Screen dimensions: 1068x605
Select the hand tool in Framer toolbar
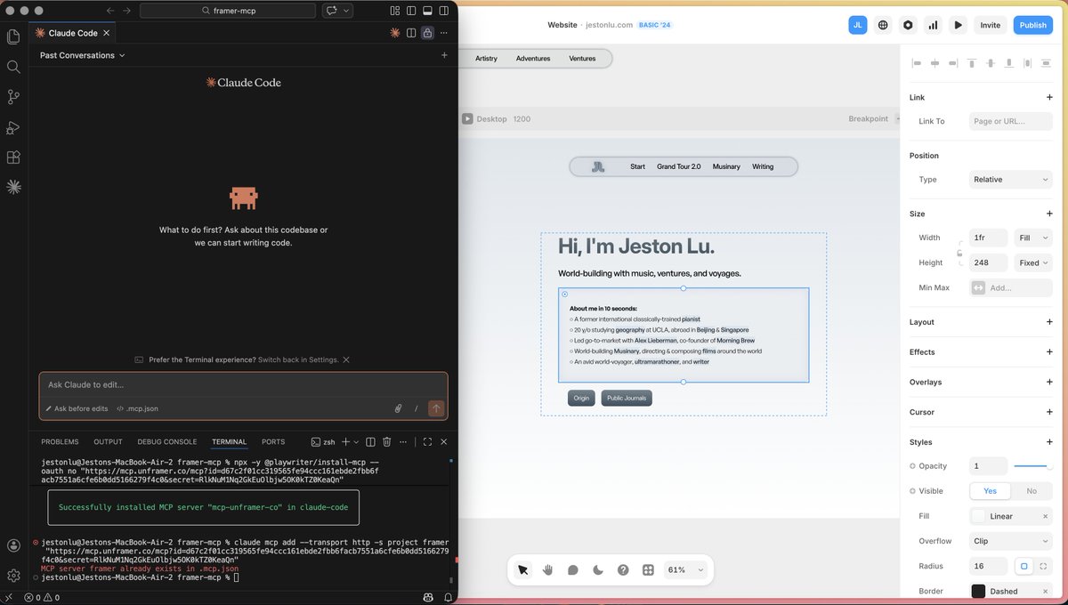(548, 569)
